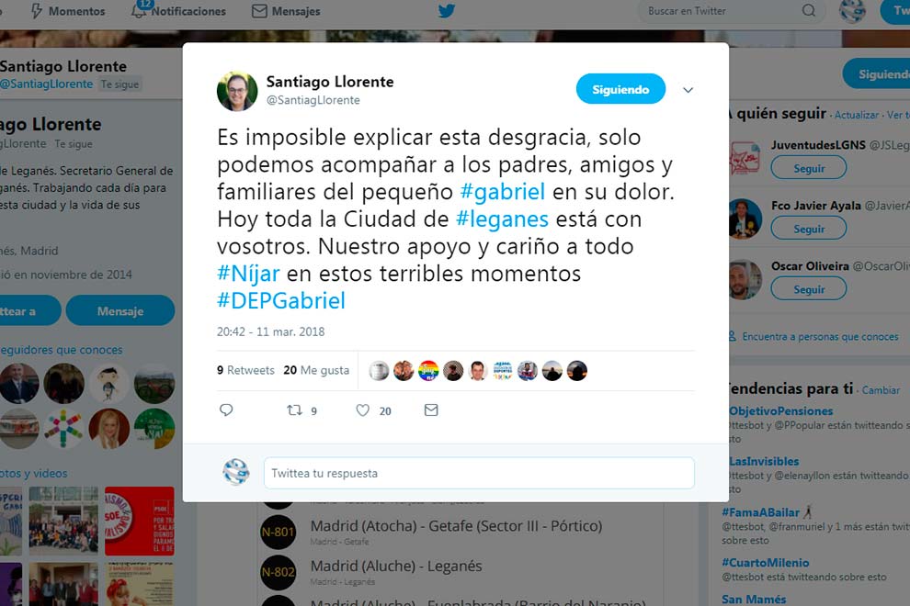Click the search magnifier icon
This screenshot has height=606, width=910.
(x=809, y=10)
